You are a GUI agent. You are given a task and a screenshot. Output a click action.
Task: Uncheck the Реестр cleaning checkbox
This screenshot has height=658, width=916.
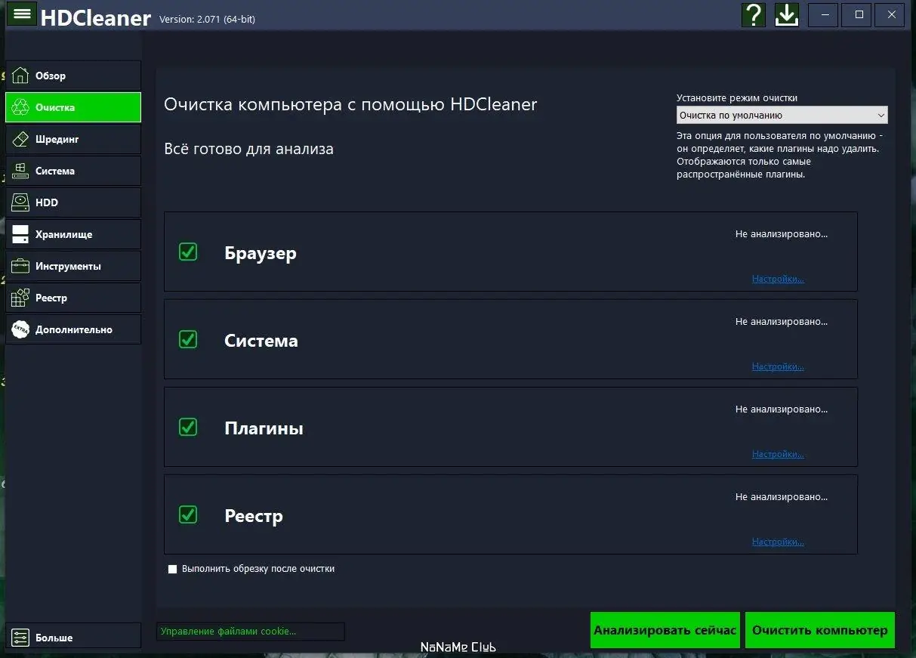[188, 514]
